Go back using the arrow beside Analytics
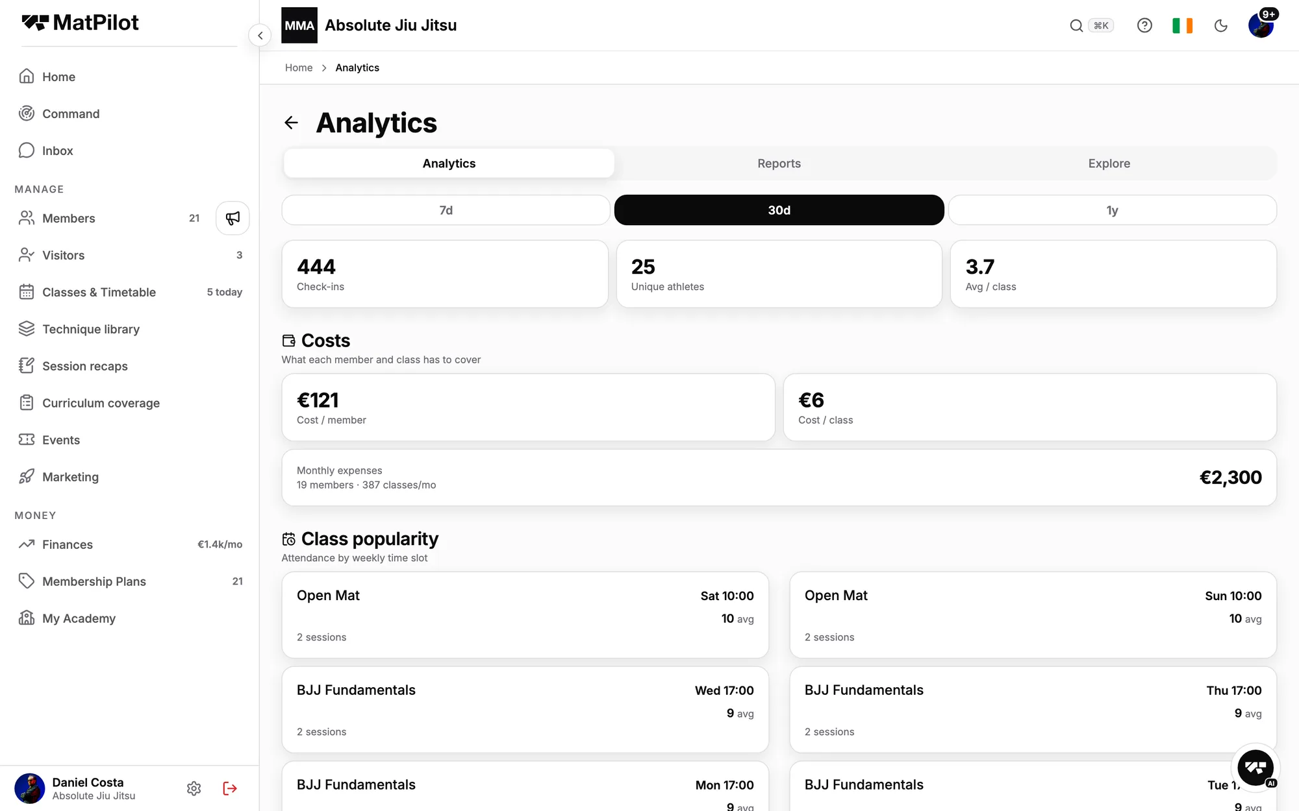The width and height of the screenshot is (1299, 811). (292, 123)
